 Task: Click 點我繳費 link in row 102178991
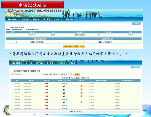pos(64,83)
